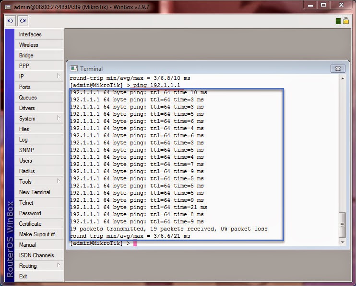Open the Queues menu item
The image size is (356, 286).
tap(39, 98)
